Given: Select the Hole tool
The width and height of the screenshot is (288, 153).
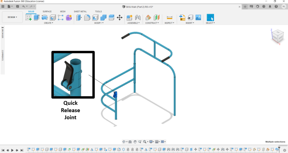Looking at the screenshot, I should pyautogui.click(x=53, y=17).
